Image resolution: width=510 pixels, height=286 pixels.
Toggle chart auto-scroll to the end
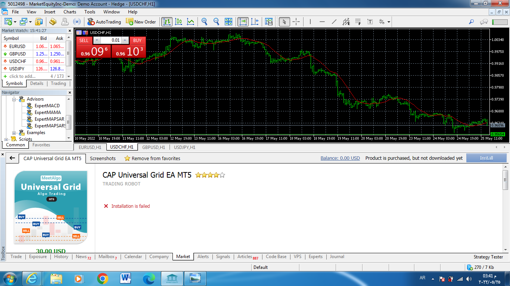point(243,22)
